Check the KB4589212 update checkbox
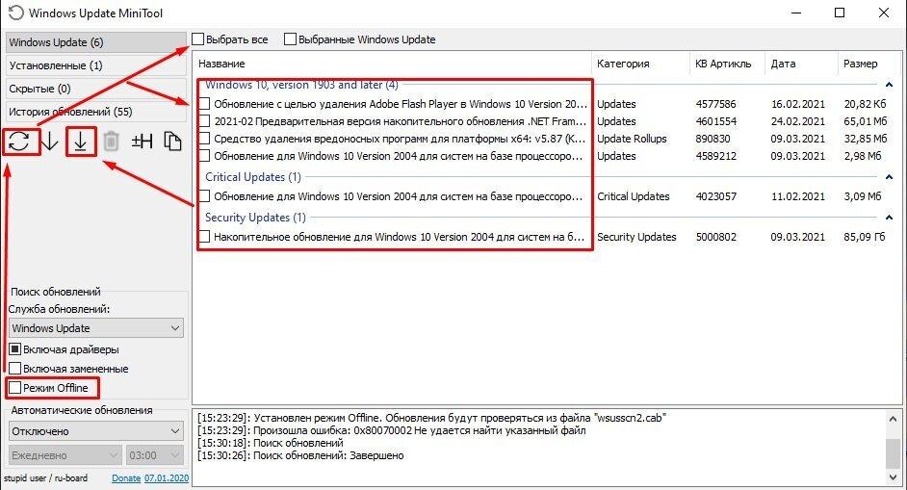The height and width of the screenshot is (490, 907). (204, 156)
